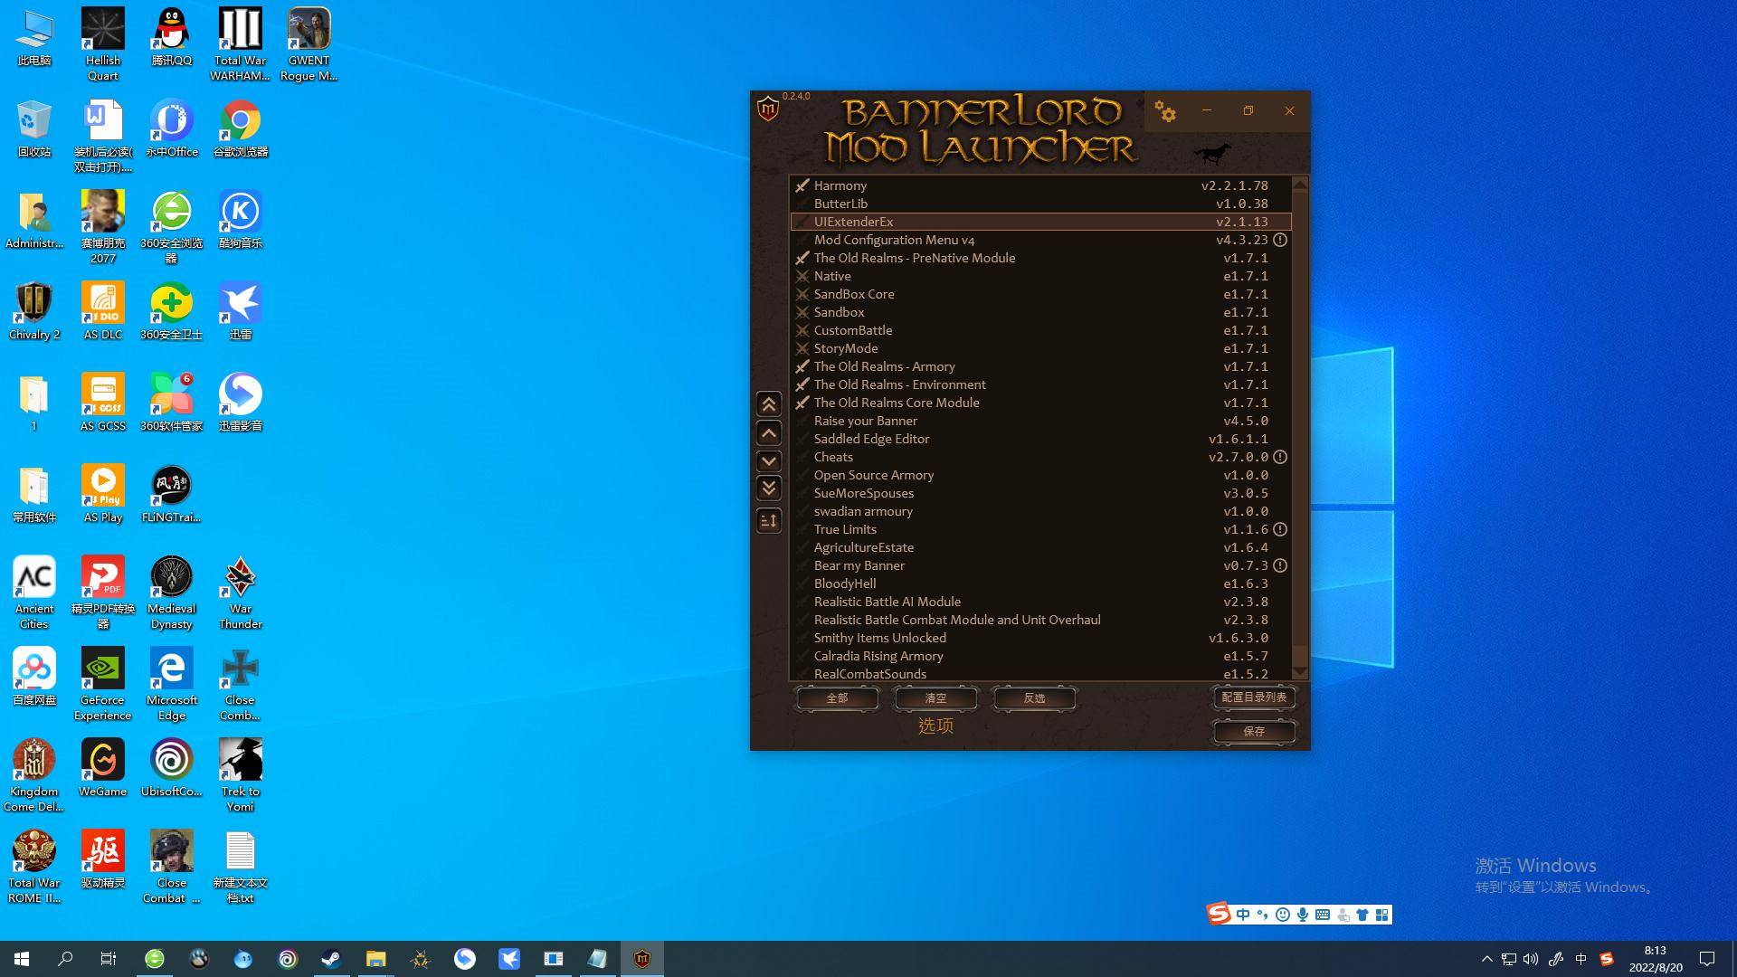Show hidden system tray icons chevron
1737x977 pixels.
tap(1486, 959)
